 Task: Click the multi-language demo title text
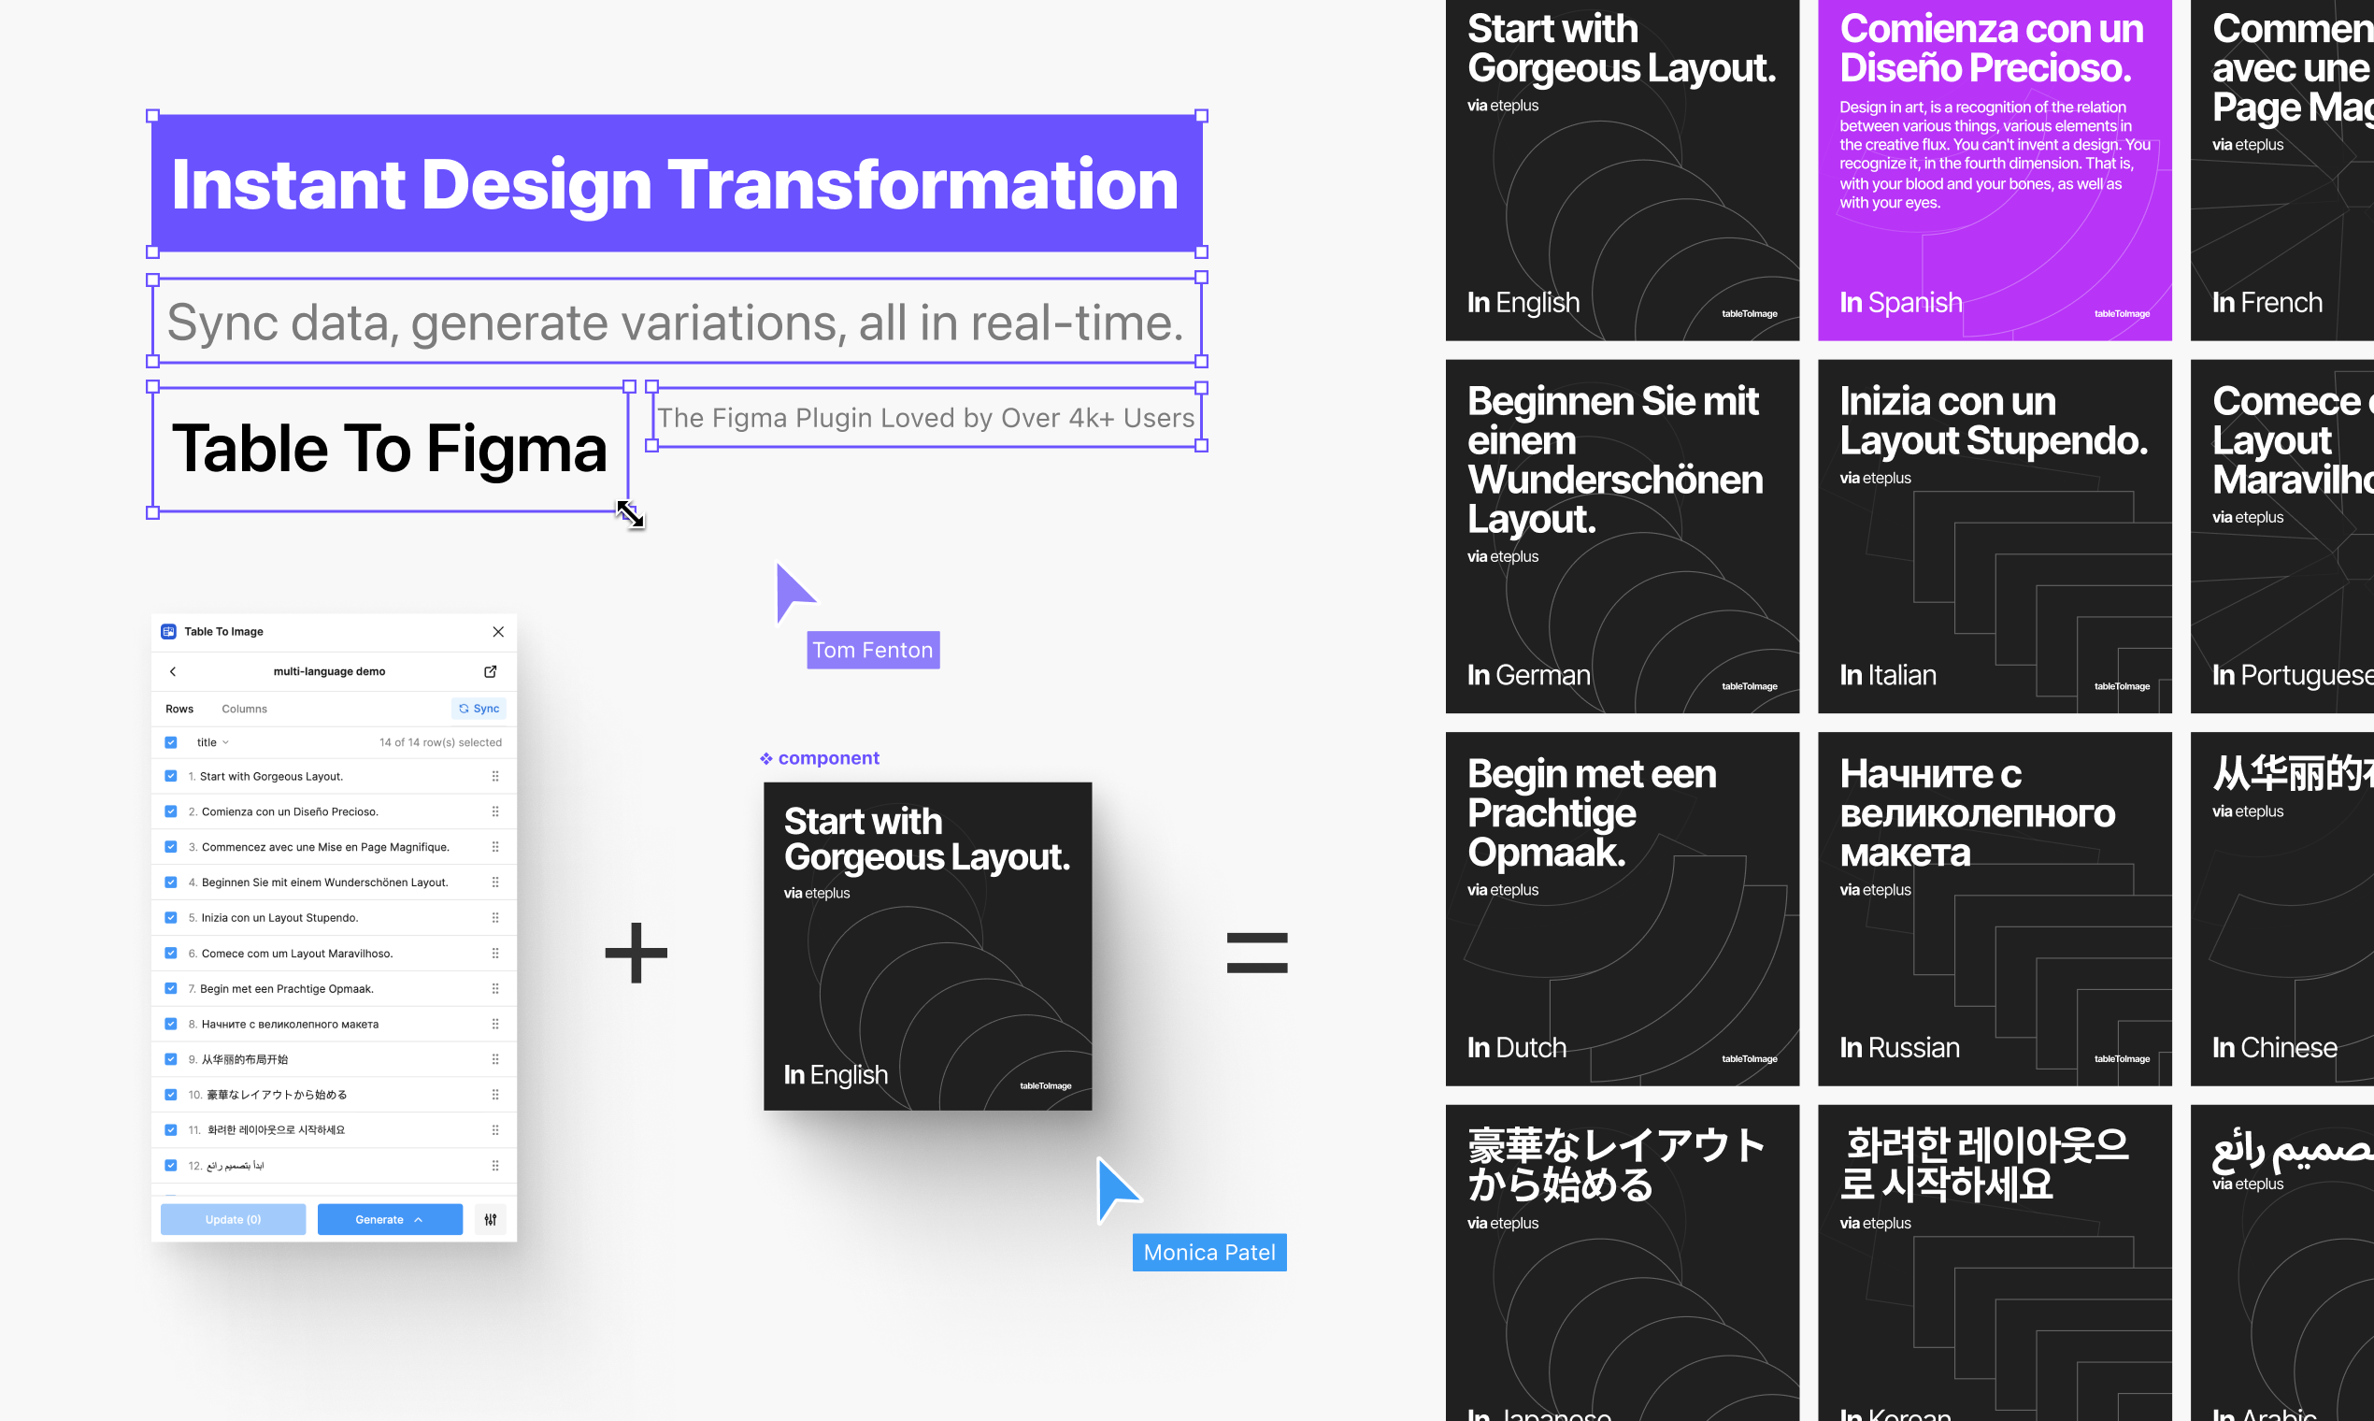coord(329,671)
